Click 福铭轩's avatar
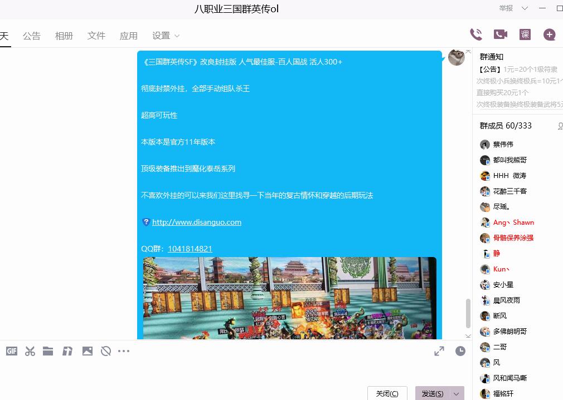The image size is (563, 400). [x=485, y=393]
